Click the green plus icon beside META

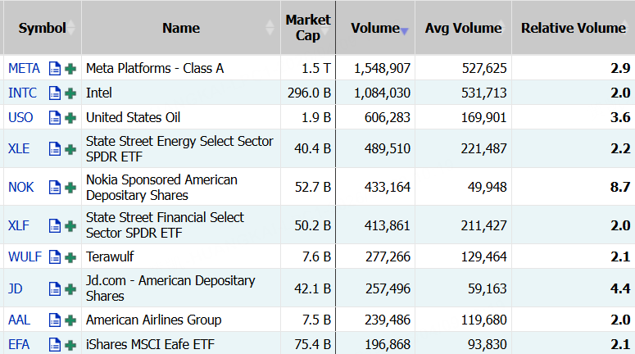(x=70, y=69)
